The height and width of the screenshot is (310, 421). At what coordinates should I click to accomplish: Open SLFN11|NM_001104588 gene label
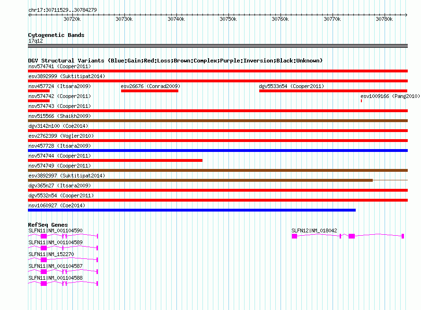point(55,278)
